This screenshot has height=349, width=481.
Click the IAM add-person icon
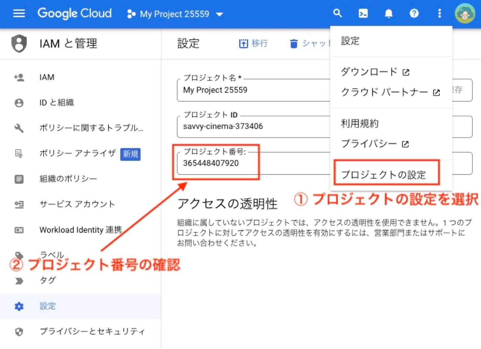point(19,77)
